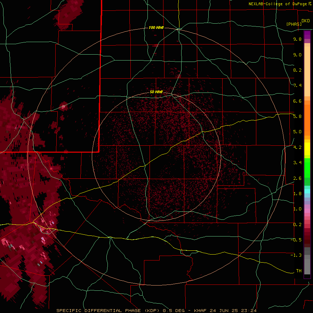Click the 8.2 scale value
Image resolution: width=313 pixels, height=313 pixels.
pos(297,70)
